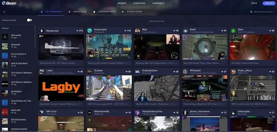Open MiXtopher's Final Fantasy stream thumbnail
This screenshot has width=277, height=132.
[x=205, y=88]
